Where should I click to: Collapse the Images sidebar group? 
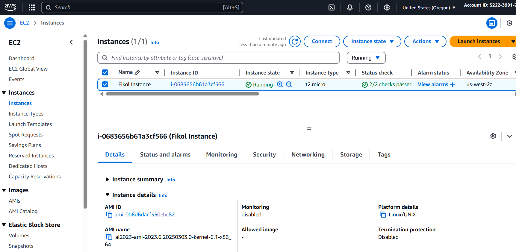4,190
